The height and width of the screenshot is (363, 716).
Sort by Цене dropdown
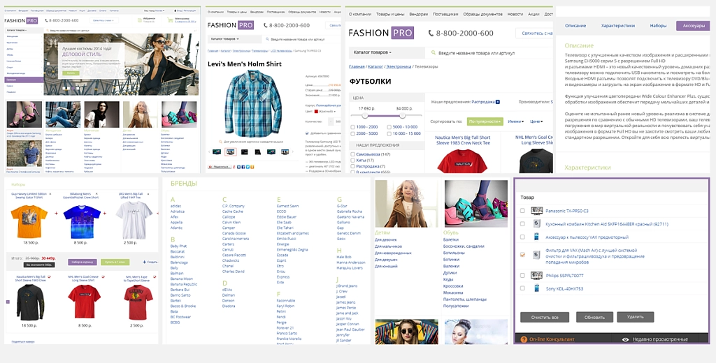pos(536,121)
